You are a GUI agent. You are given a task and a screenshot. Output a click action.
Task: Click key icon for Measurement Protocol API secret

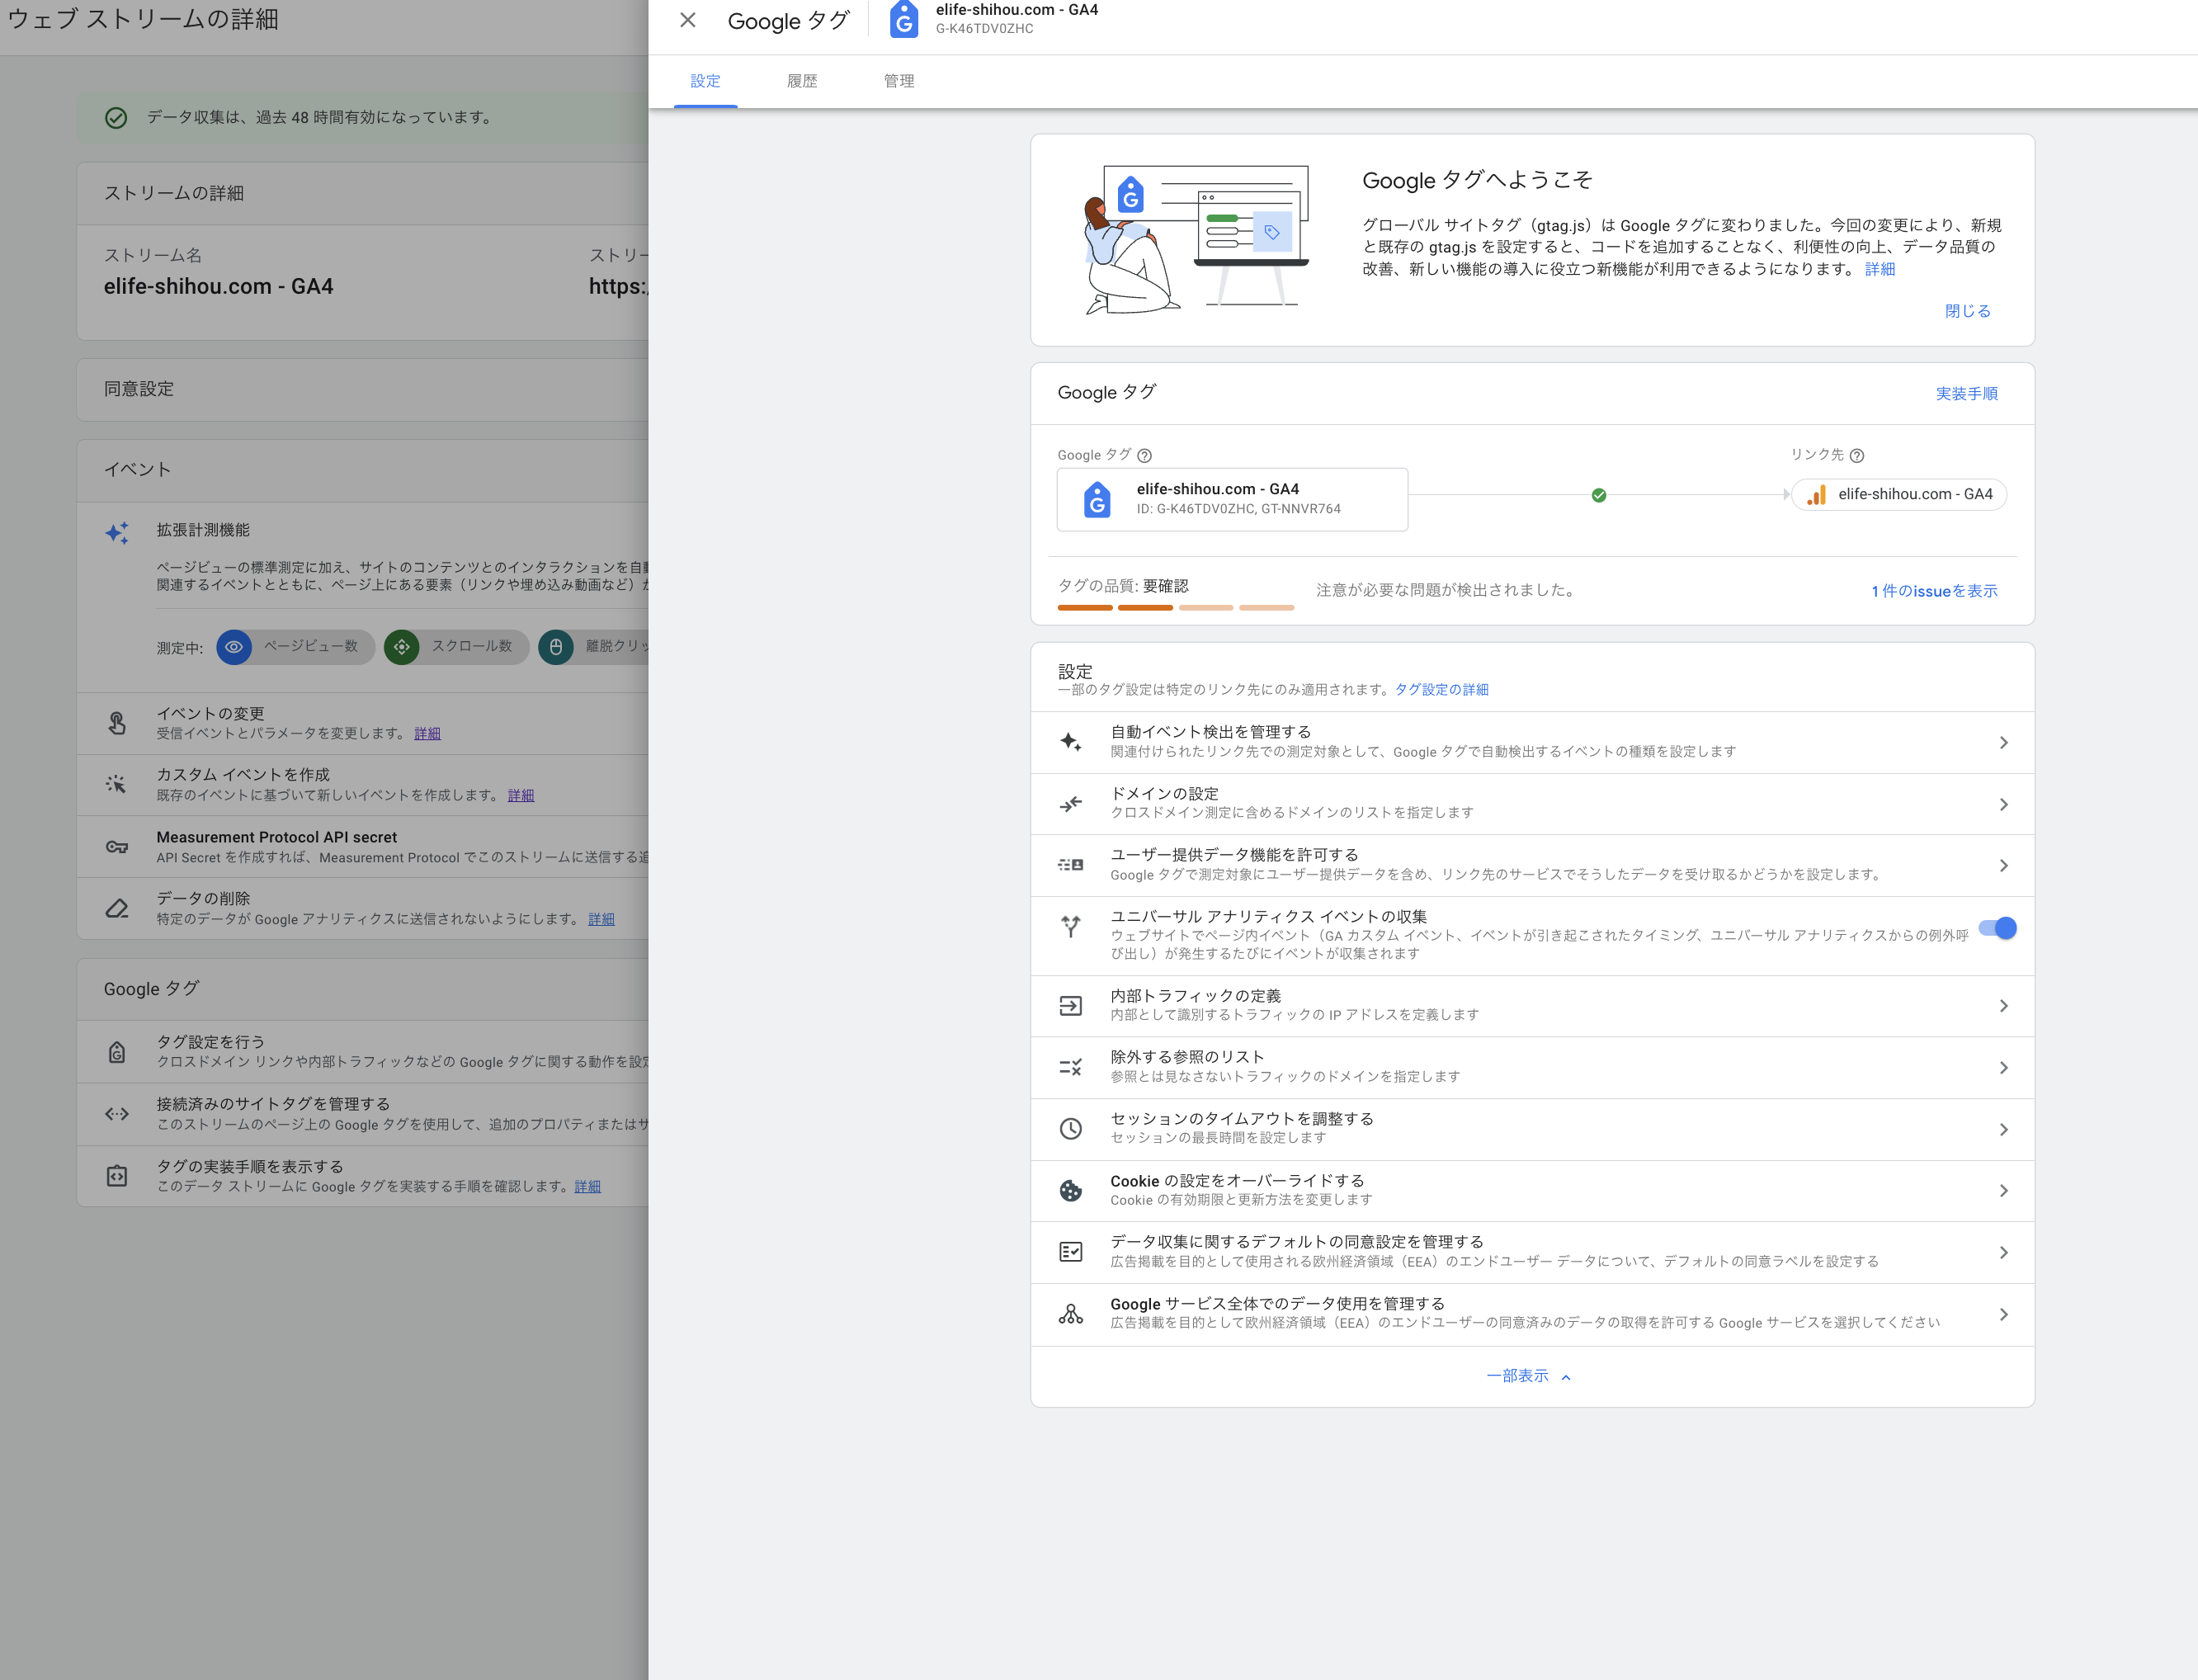[x=117, y=847]
